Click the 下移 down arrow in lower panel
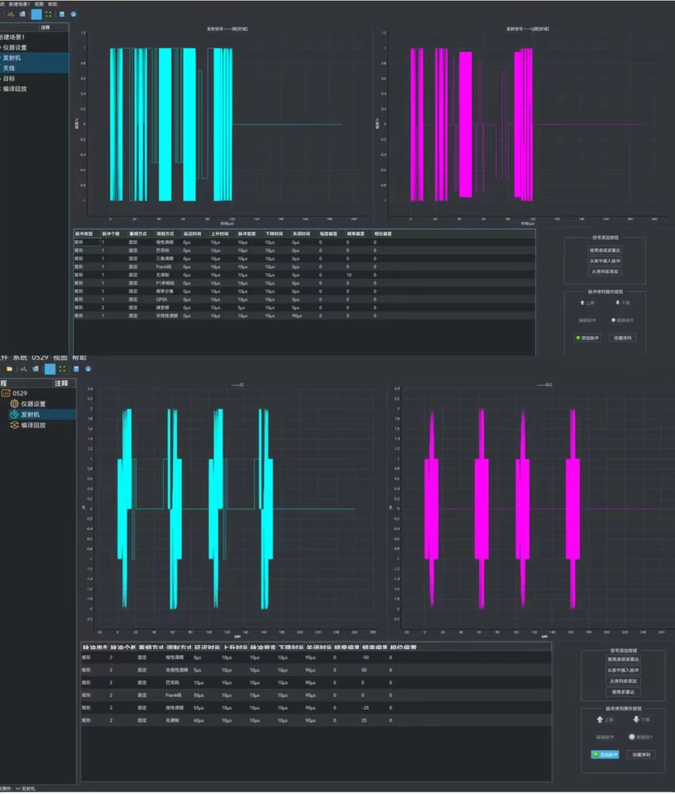This screenshot has height=794, width=675. [x=637, y=720]
